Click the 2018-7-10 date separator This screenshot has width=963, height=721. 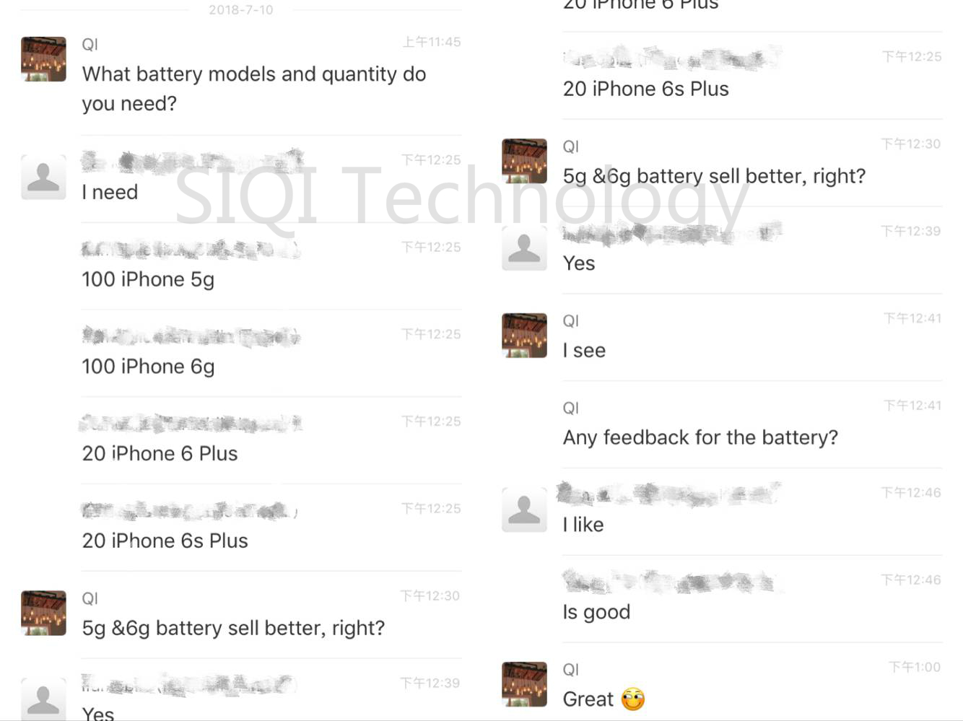[x=241, y=9]
